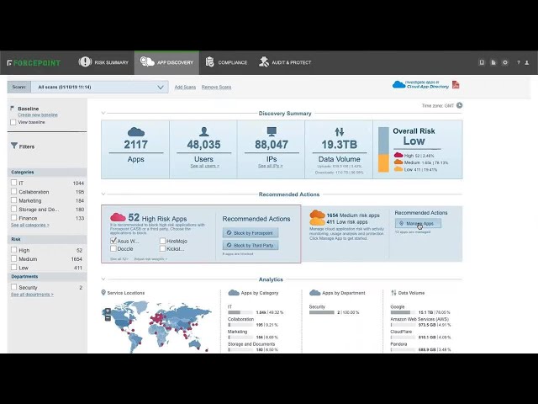Click the red High risk cloud in Overall Risk
538x404 pixels.
point(398,155)
